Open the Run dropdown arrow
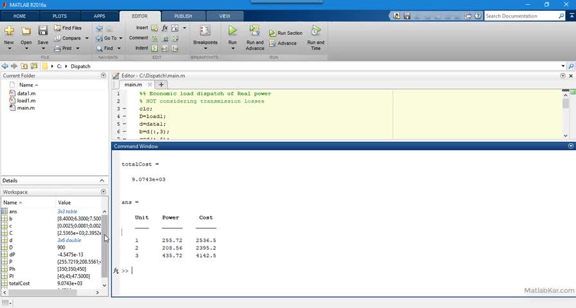The height and width of the screenshot is (308, 576). coord(233,48)
